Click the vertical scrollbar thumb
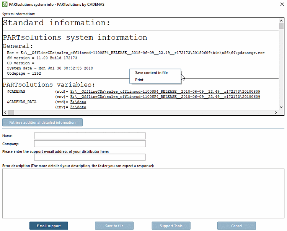 (x=281, y=26)
